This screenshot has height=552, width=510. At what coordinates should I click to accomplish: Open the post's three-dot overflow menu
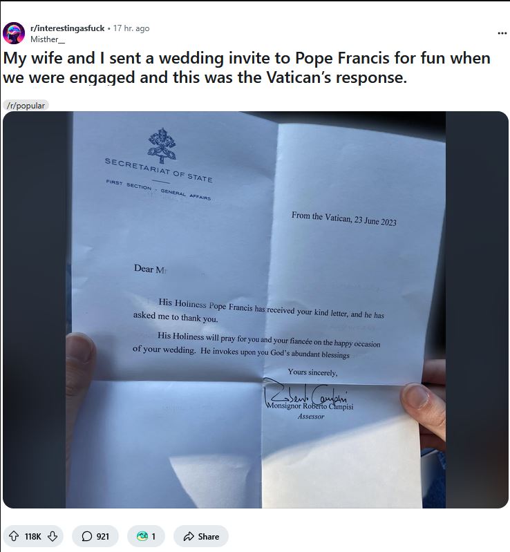[502, 33]
